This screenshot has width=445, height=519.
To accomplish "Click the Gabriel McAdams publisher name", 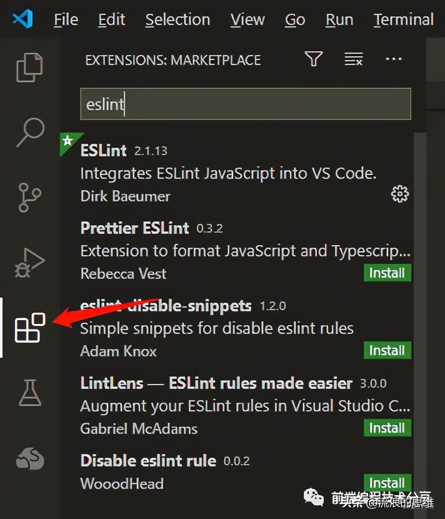I will [x=139, y=428].
